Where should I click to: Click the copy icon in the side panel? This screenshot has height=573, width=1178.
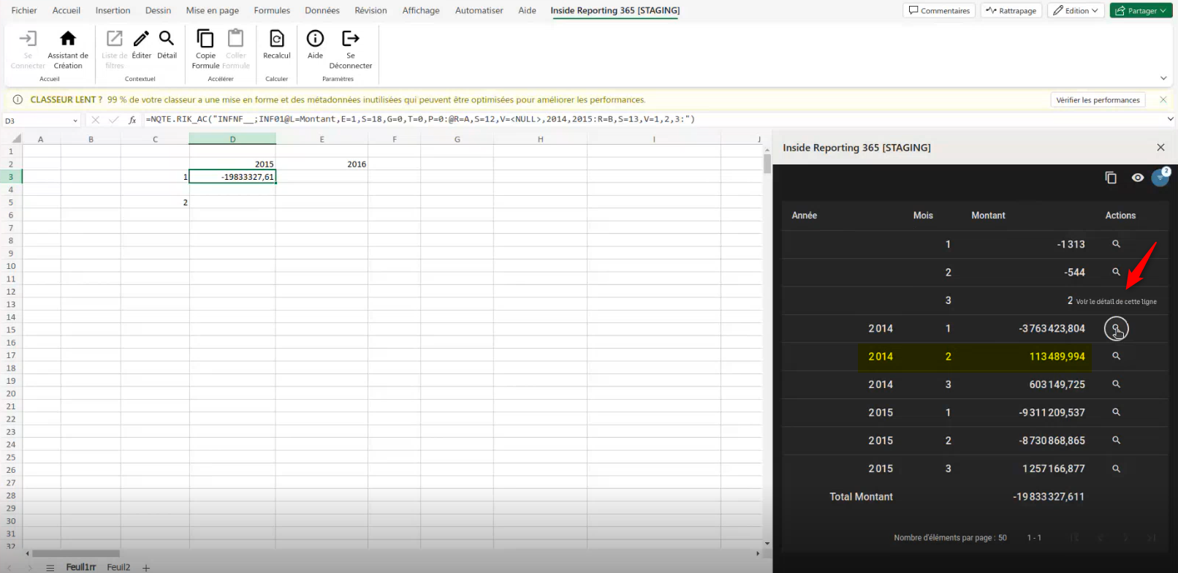1111,178
